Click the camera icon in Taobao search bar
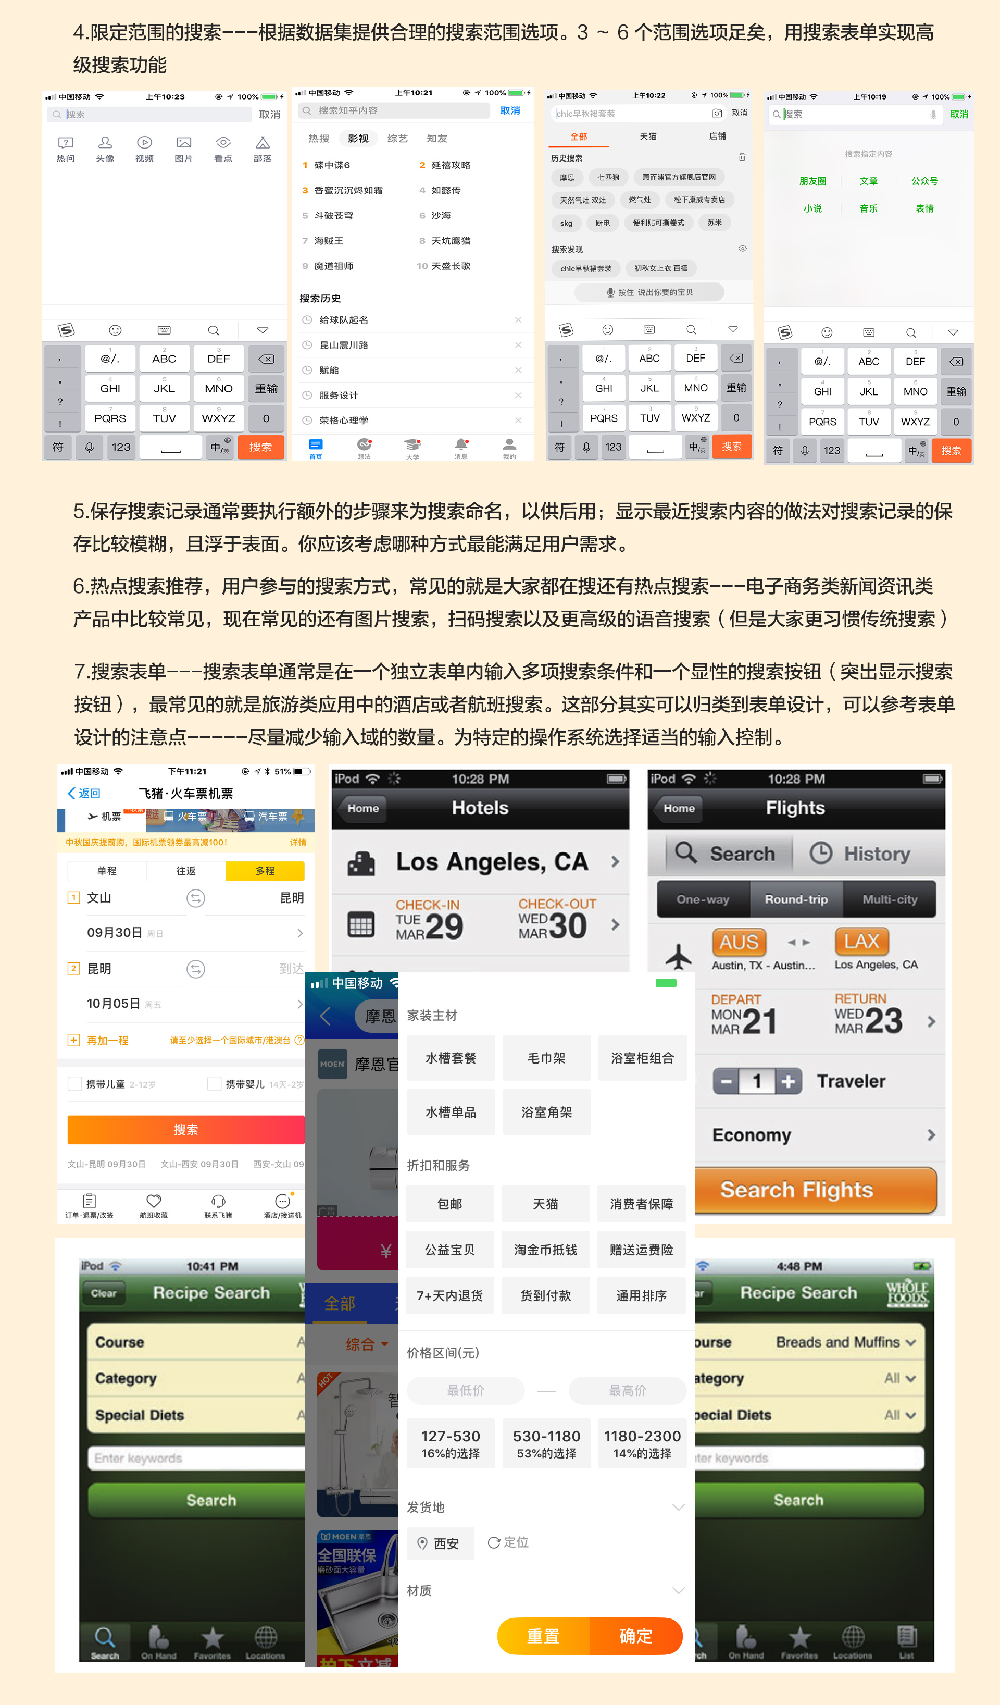The width and height of the screenshot is (1000, 1705). [x=717, y=113]
